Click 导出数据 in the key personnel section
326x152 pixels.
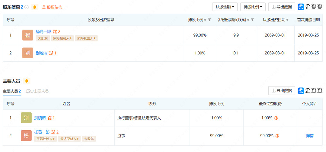tap(282, 91)
